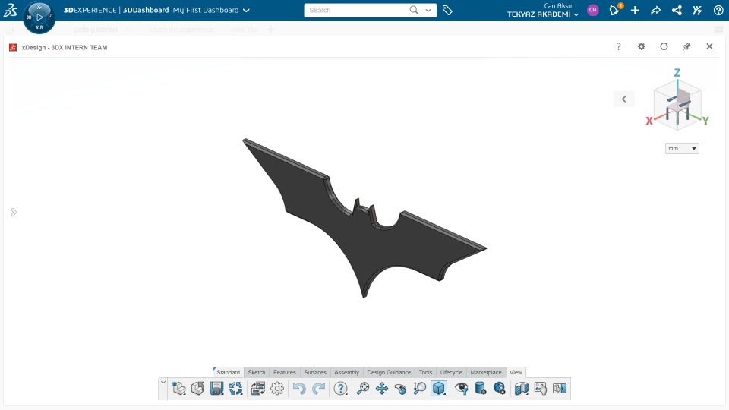This screenshot has height=410, width=729.
Task: Select the Rotate view tool
Action: click(400, 388)
